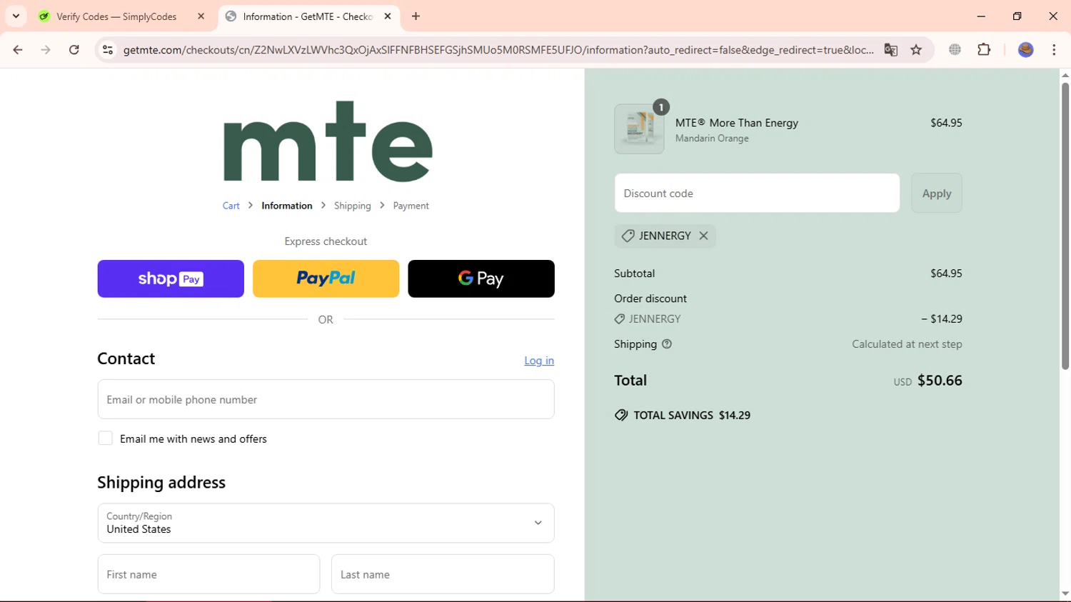Translate this page icon
1071x602 pixels.
click(x=890, y=50)
